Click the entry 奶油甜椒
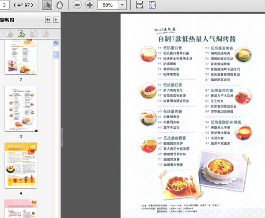265x218 pixels. pyautogui.click(x=170, y=64)
